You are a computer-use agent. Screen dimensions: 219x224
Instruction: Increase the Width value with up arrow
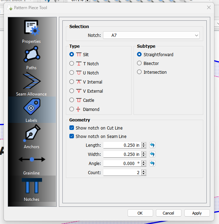144,153
